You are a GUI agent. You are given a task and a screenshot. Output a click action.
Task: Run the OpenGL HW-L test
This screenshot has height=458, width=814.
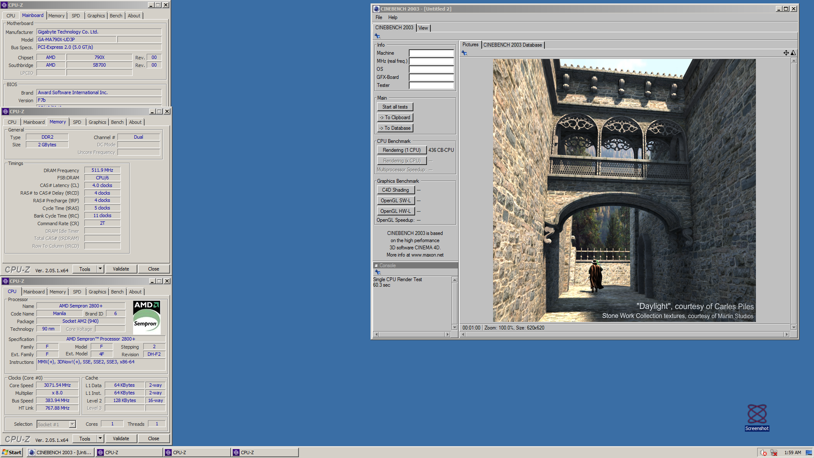[x=396, y=211]
